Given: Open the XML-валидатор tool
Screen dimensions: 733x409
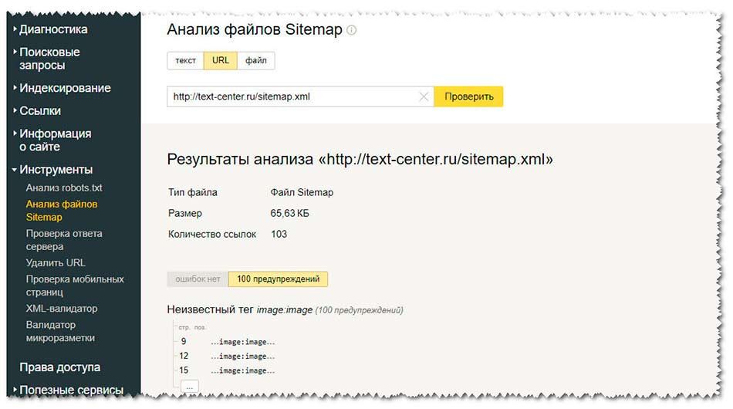Looking at the screenshot, I should (x=62, y=309).
